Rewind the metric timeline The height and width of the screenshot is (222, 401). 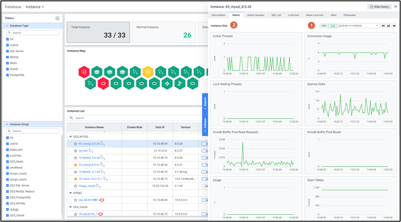383,26
